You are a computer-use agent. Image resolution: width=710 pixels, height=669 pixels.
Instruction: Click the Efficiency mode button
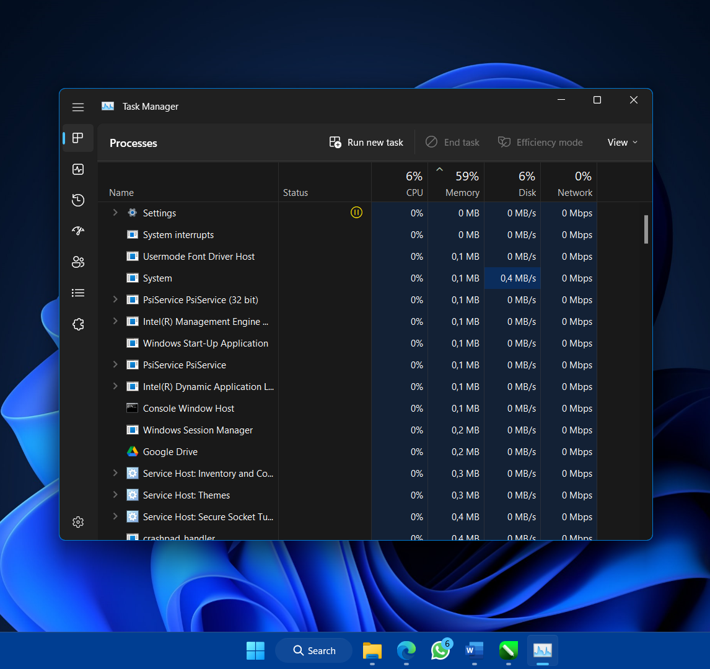(540, 143)
